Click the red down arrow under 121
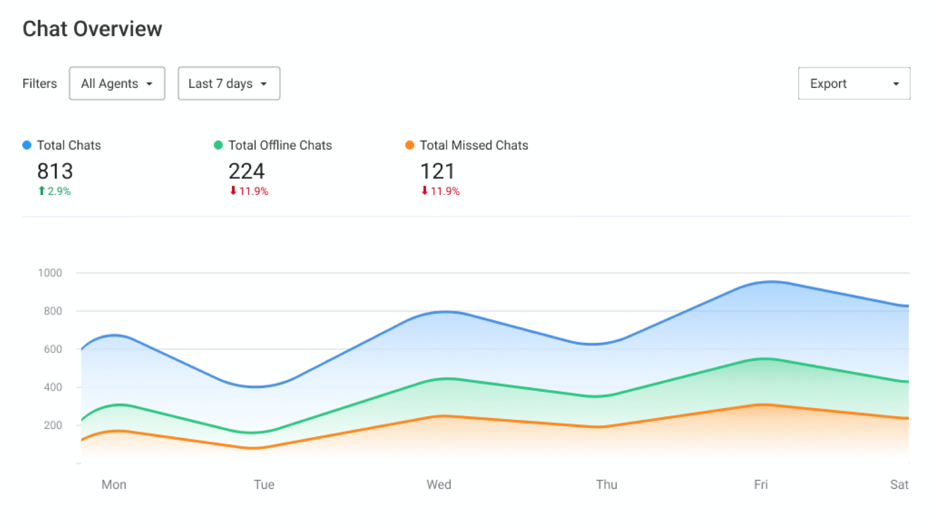Image resolution: width=932 pixels, height=524 pixels. [424, 191]
